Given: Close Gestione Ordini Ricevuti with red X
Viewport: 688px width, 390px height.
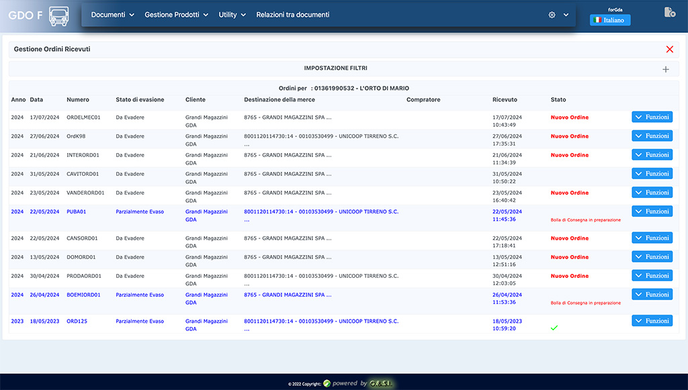Looking at the screenshot, I should (x=669, y=50).
